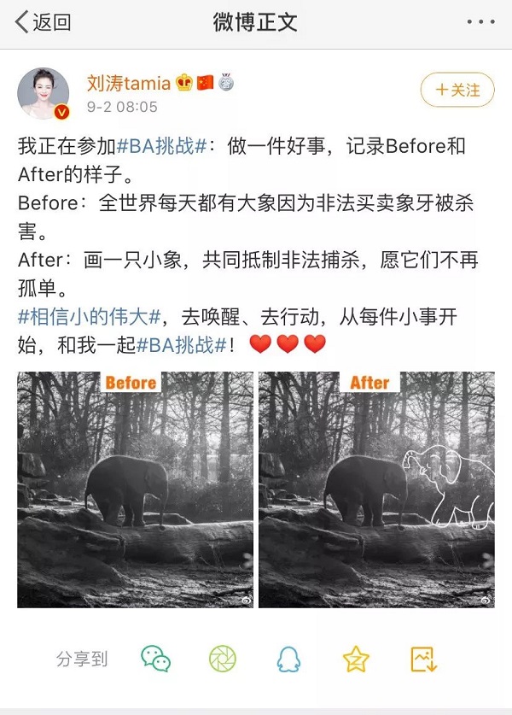Click the China flag badge

pos(205,83)
